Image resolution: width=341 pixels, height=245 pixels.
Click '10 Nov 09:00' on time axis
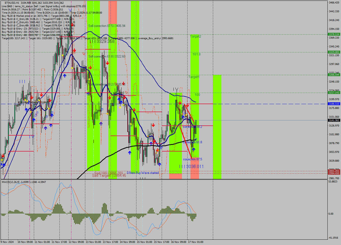pos(25,242)
